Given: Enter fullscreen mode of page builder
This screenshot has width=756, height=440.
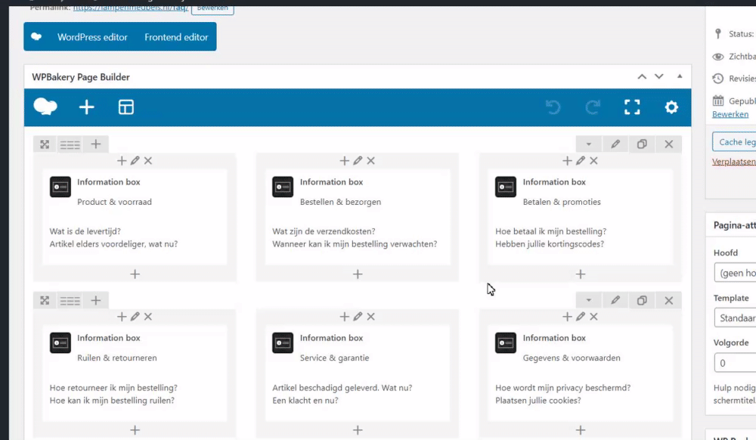Looking at the screenshot, I should tap(632, 107).
